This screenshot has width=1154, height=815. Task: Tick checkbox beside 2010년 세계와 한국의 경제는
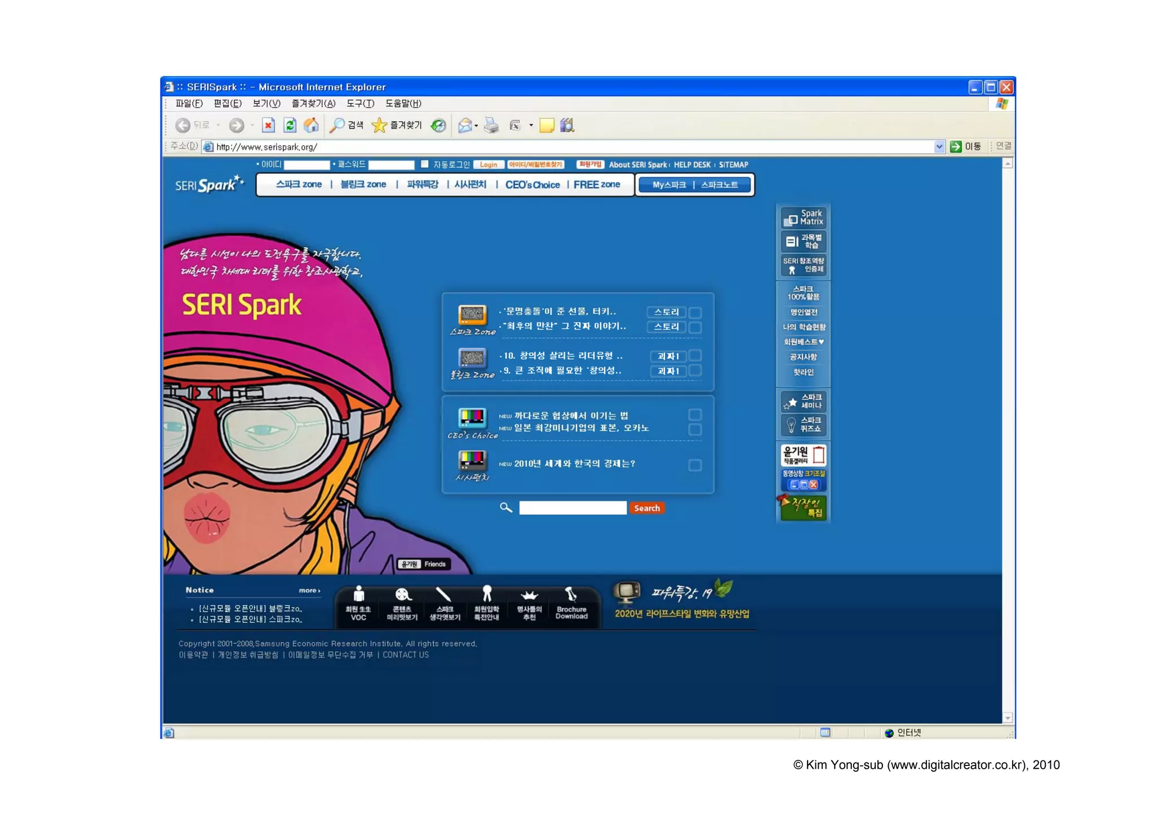coord(695,465)
